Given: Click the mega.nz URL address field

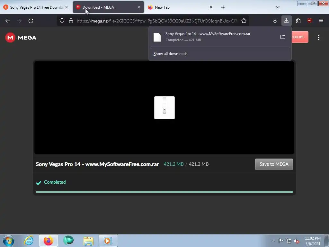Looking at the screenshot, I should pyautogui.click(x=157, y=21).
